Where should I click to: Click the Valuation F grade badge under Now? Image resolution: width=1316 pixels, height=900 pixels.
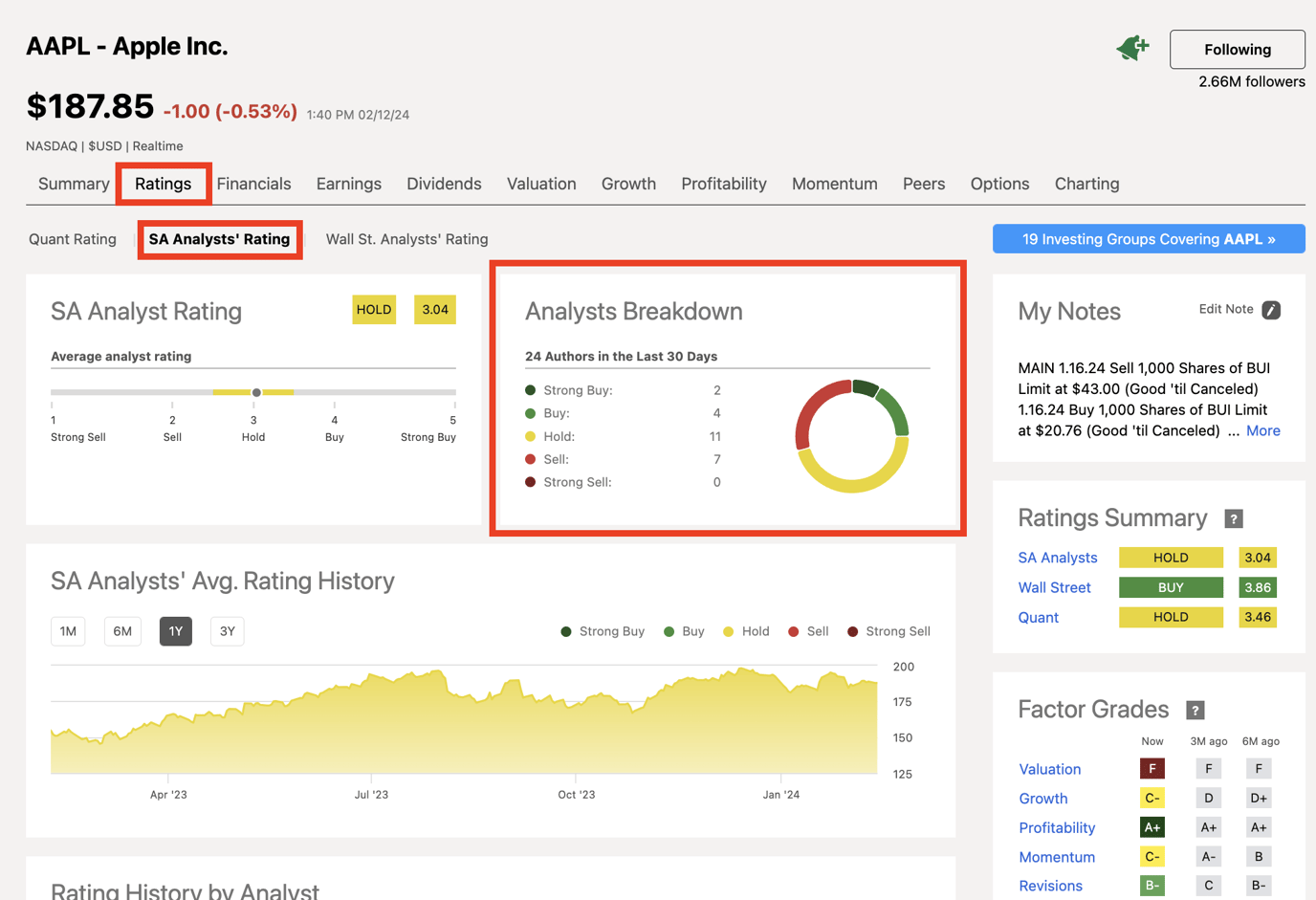(1152, 768)
